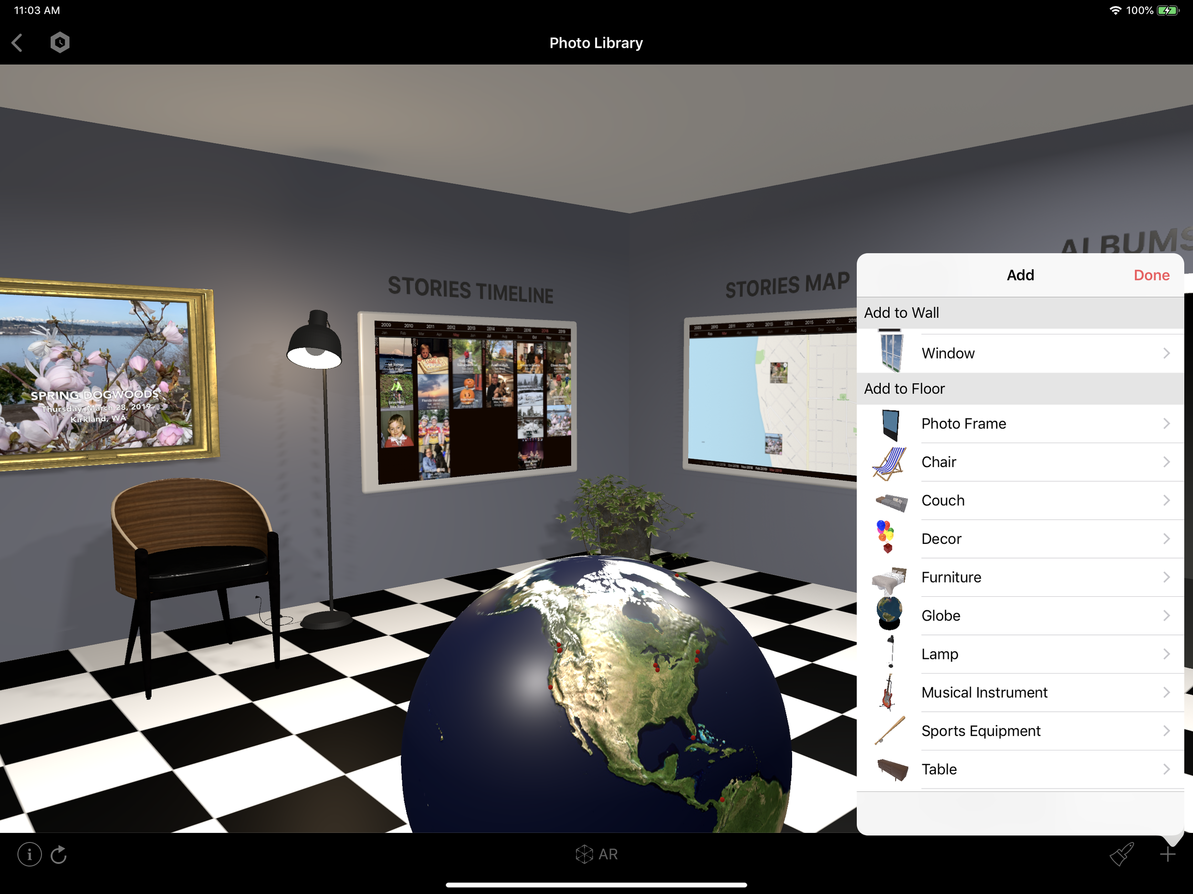Click the red guitar icon
The height and width of the screenshot is (894, 1193).
click(x=888, y=692)
